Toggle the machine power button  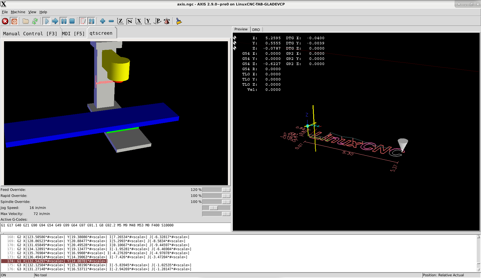click(14, 21)
